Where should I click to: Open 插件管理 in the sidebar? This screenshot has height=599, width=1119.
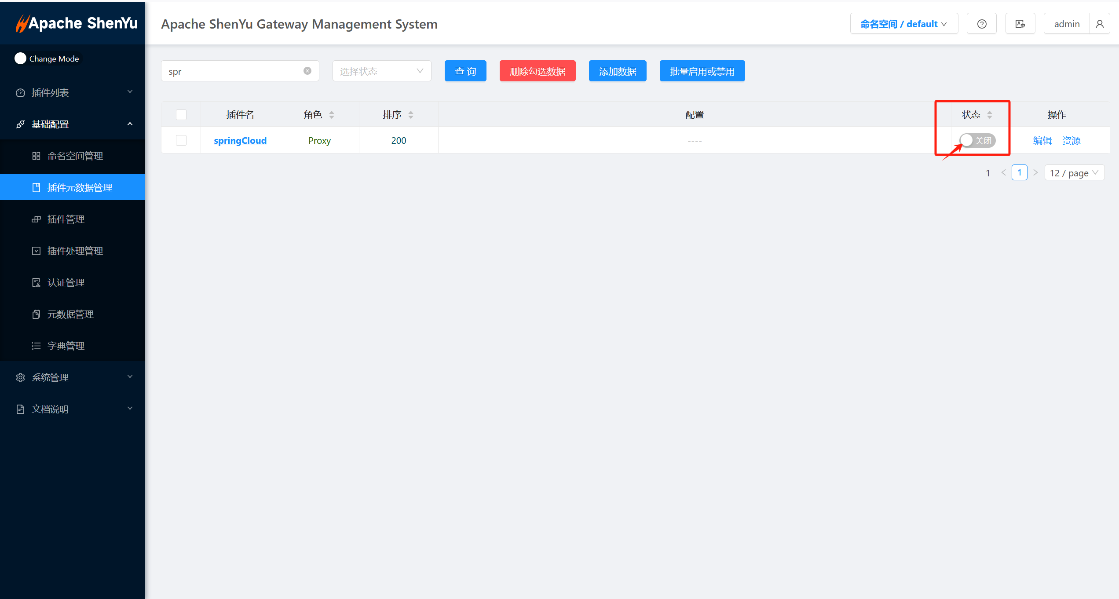[x=66, y=219]
